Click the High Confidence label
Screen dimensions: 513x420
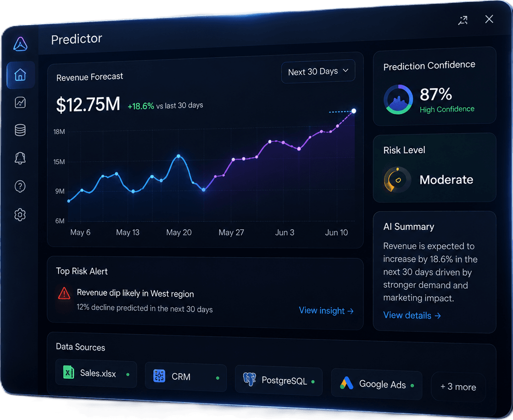[x=447, y=109]
